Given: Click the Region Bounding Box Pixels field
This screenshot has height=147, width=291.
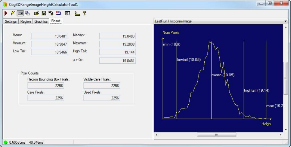Looking at the screenshot, I should click(46, 86).
